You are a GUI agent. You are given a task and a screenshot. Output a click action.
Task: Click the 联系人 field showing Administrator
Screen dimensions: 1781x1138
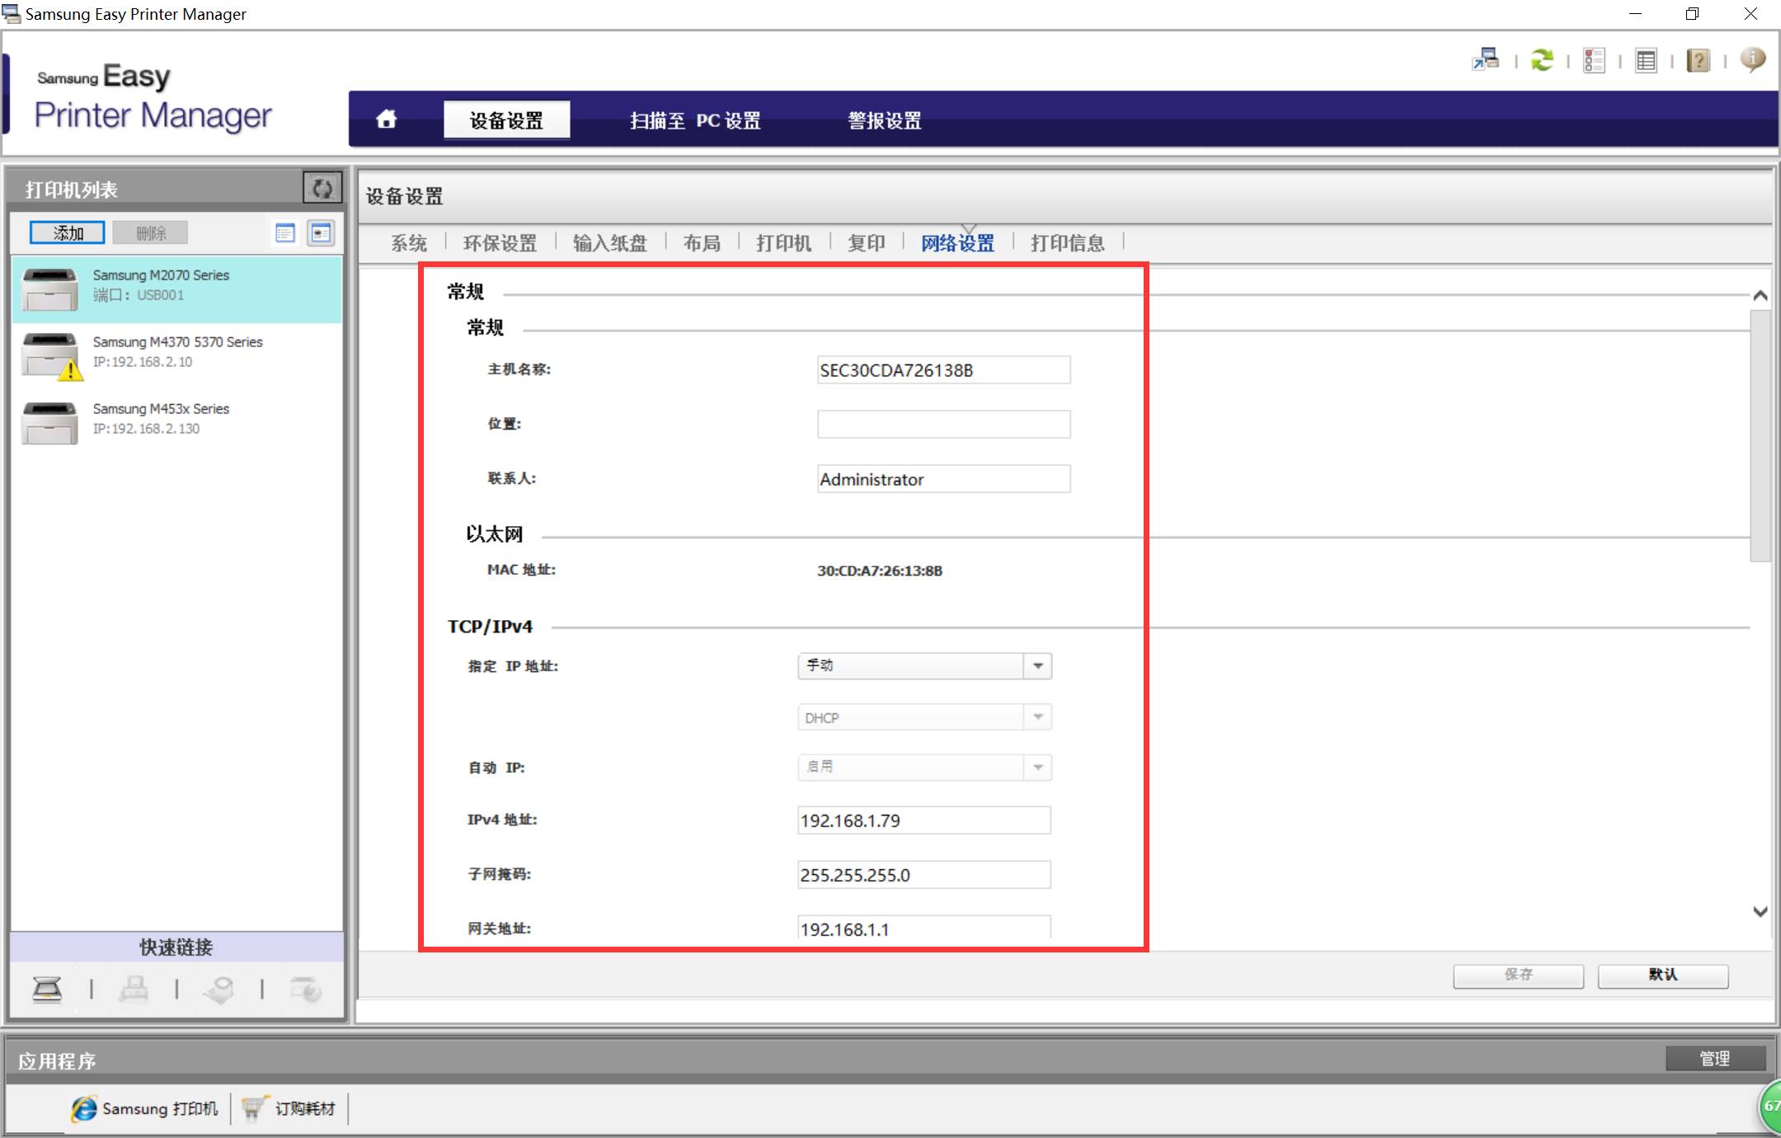tap(944, 479)
